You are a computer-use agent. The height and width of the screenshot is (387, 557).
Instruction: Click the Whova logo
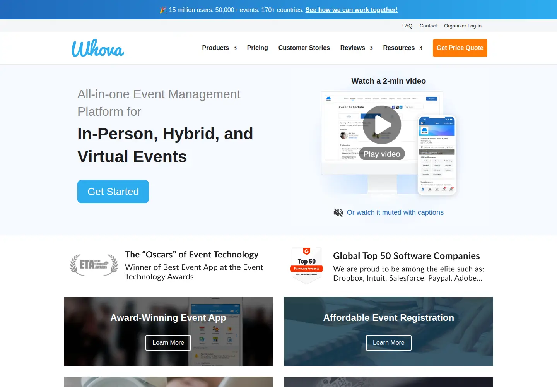[98, 48]
